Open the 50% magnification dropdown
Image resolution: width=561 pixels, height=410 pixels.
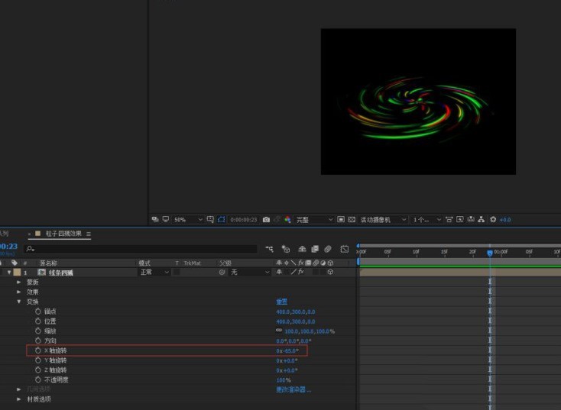(188, 219)
